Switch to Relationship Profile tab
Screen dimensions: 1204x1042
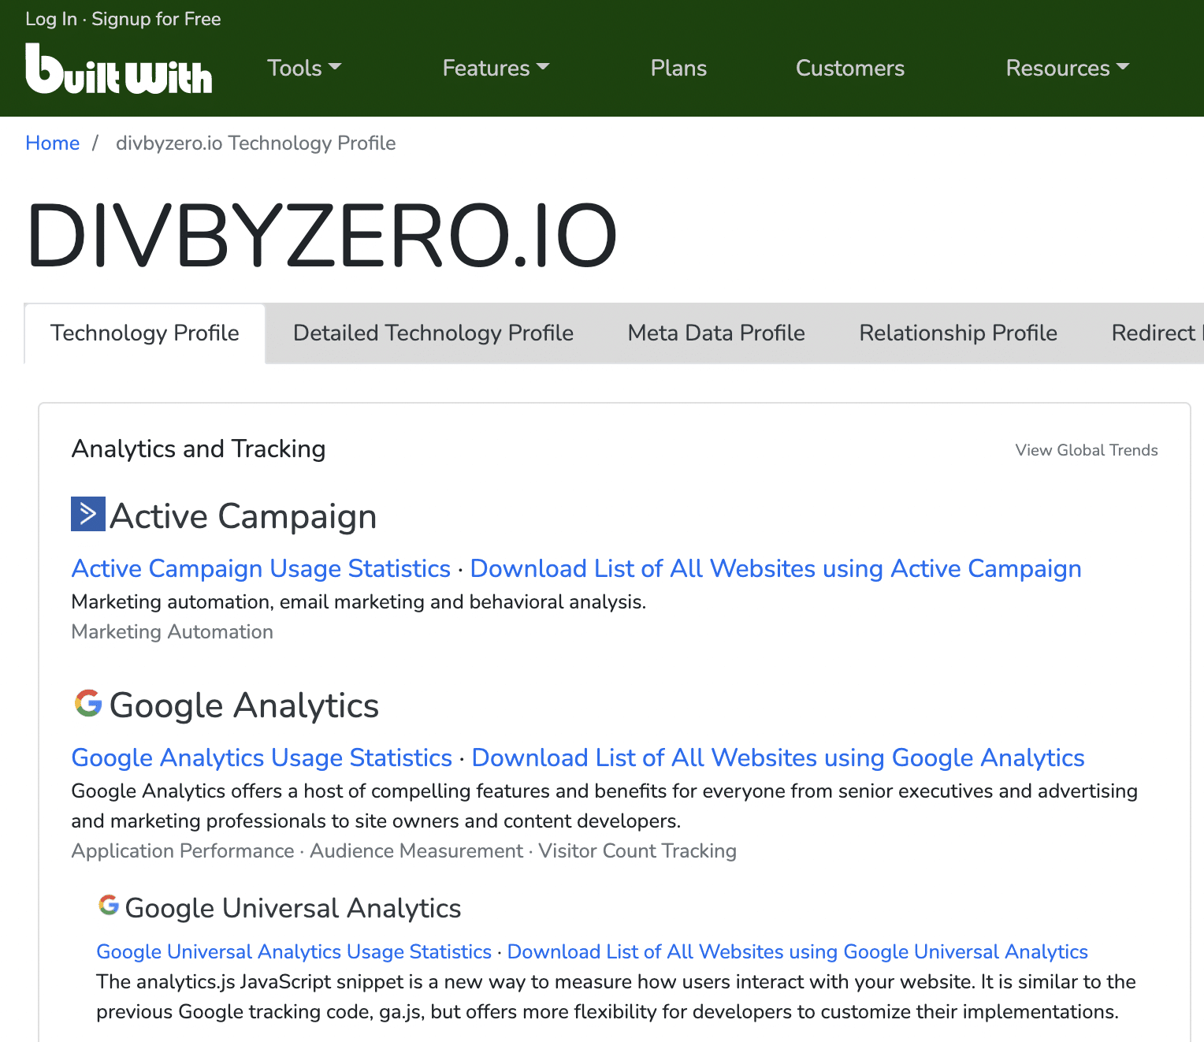(x=958, y=333)
